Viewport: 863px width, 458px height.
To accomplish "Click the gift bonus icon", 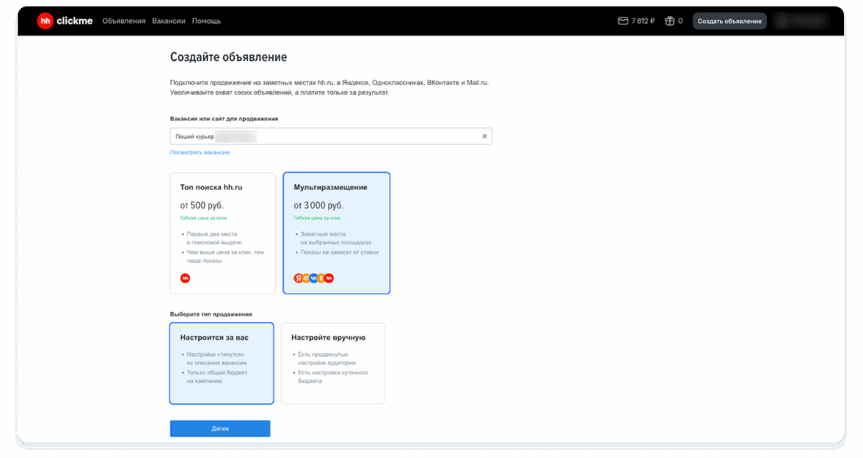I will pos(669,21).
